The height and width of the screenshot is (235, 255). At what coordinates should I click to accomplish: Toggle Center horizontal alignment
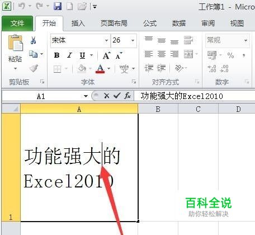pyautogui.click(x=162, y=54)
